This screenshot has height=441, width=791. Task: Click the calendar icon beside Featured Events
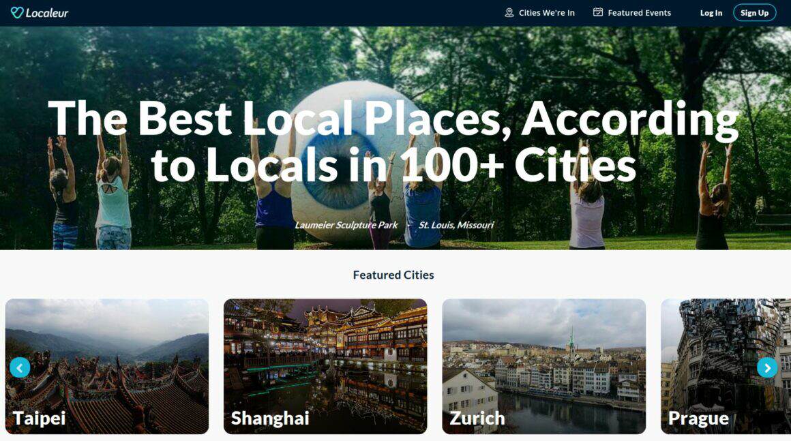(598, 12)
